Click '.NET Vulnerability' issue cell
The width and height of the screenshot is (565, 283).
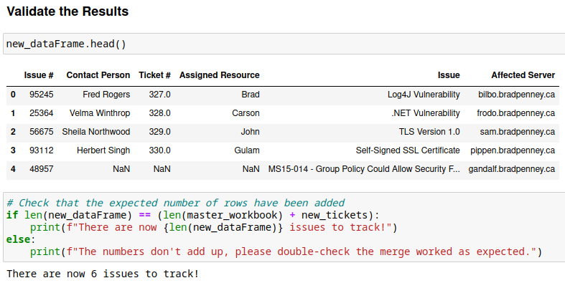tap(426, 113)
